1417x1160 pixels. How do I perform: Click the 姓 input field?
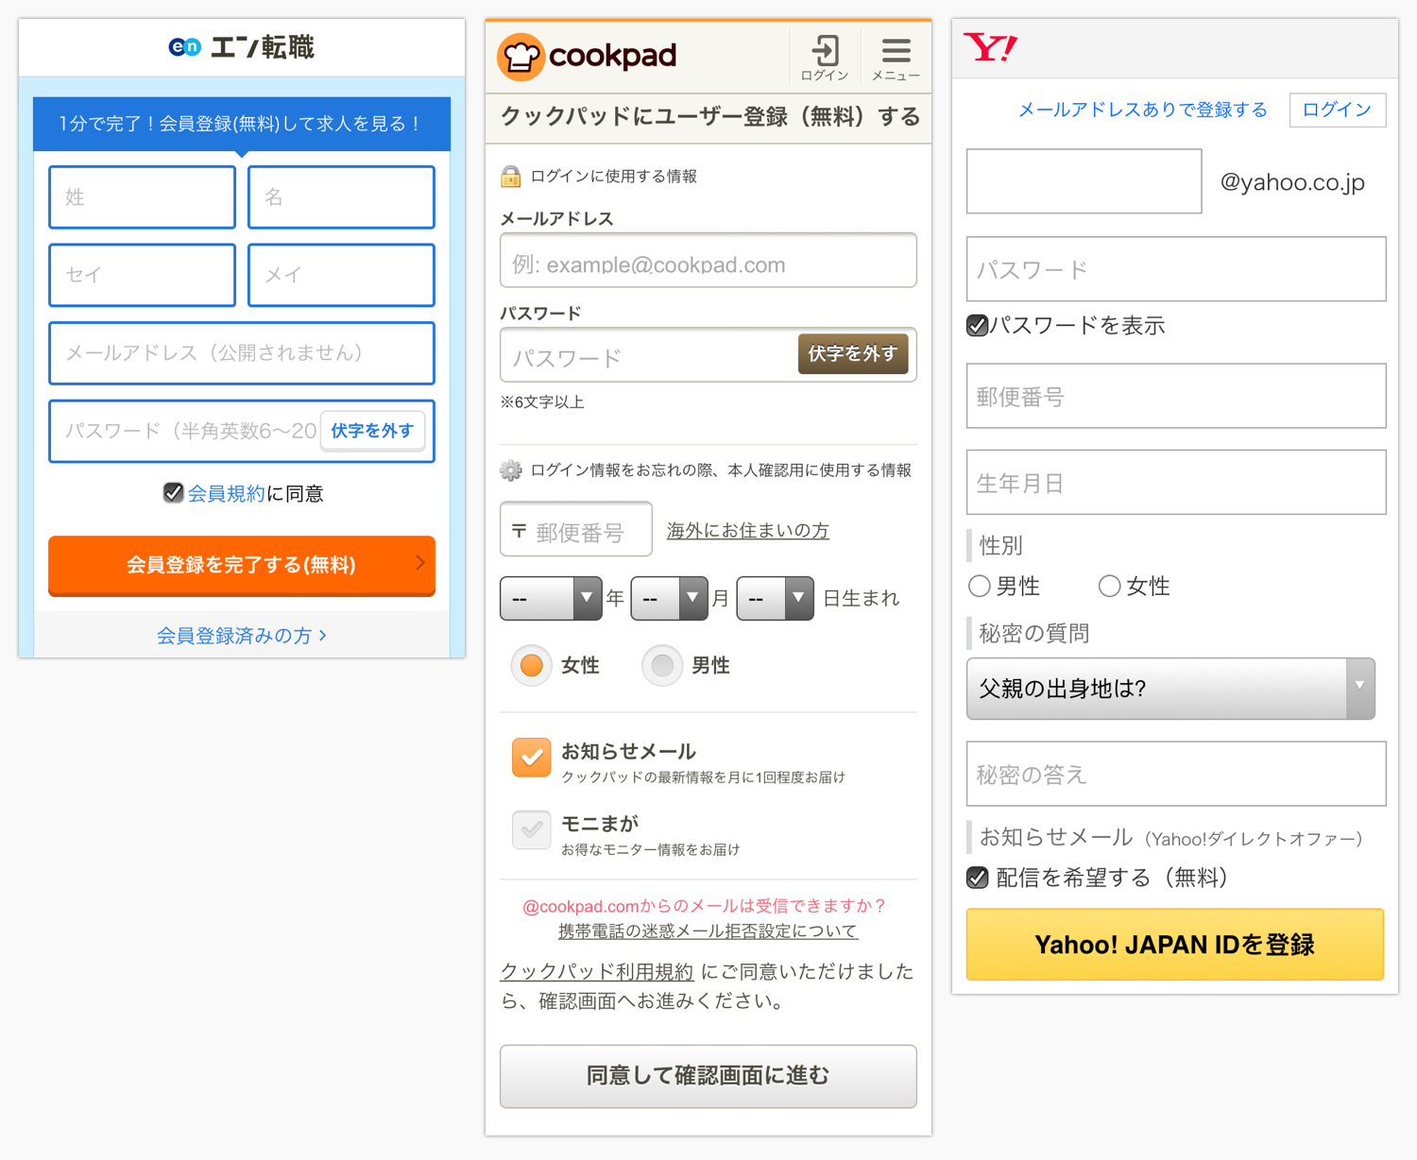[142, 197]
